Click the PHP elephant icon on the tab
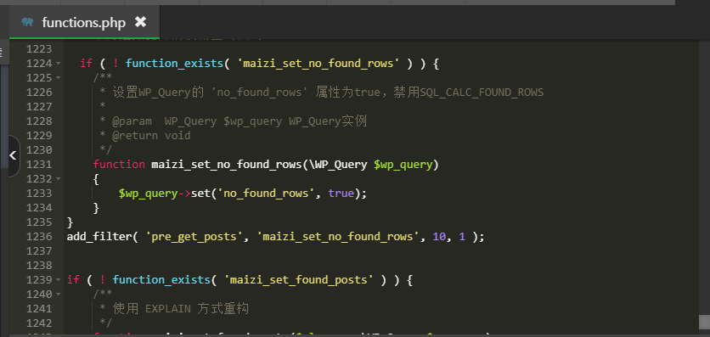This screenshot has height=337, width=710. (x=27, y=22)
